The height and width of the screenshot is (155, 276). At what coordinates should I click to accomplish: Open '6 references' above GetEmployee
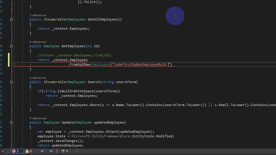coord(38,42)
